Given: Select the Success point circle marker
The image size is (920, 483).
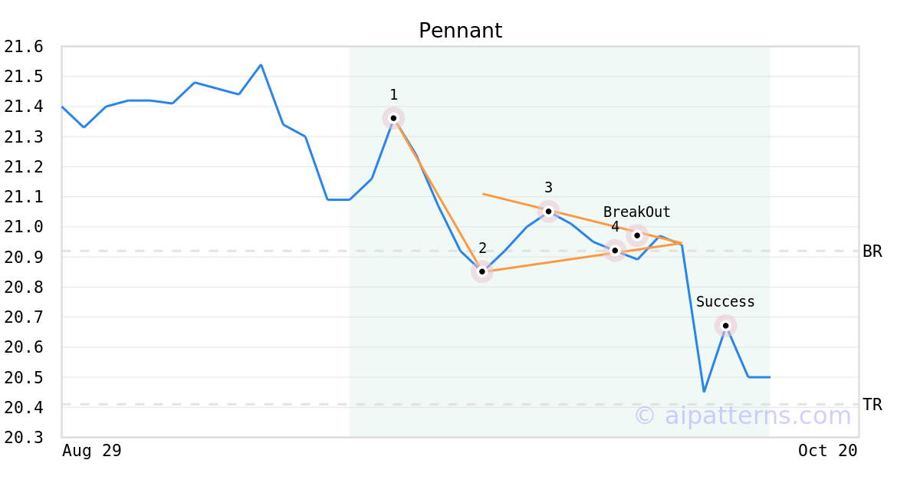Looking at the screenshot, I should point(726,326).
